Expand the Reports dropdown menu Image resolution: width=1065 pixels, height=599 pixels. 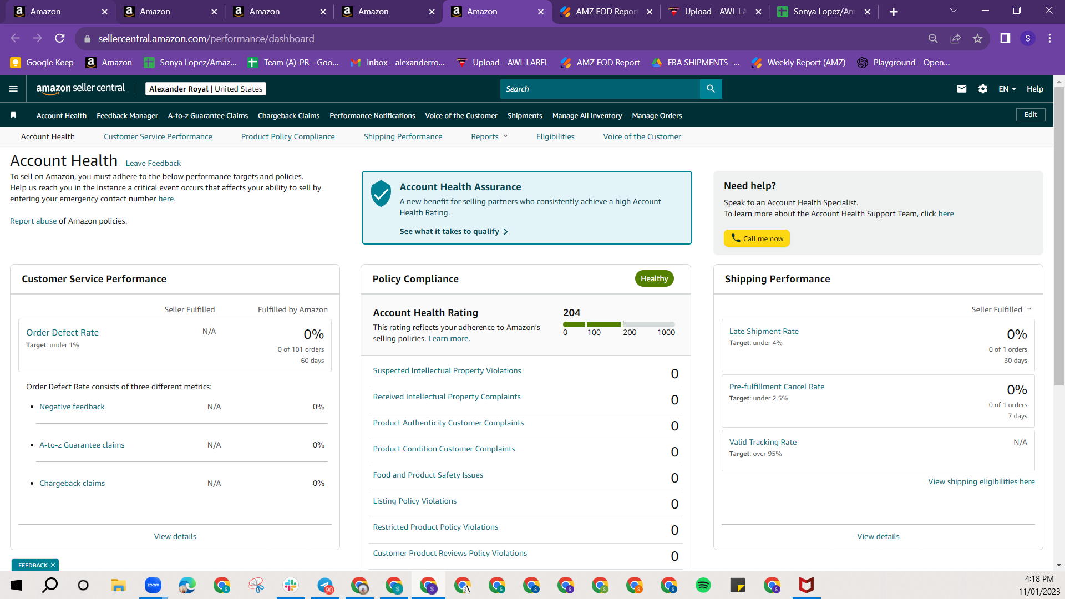[489, 136]
